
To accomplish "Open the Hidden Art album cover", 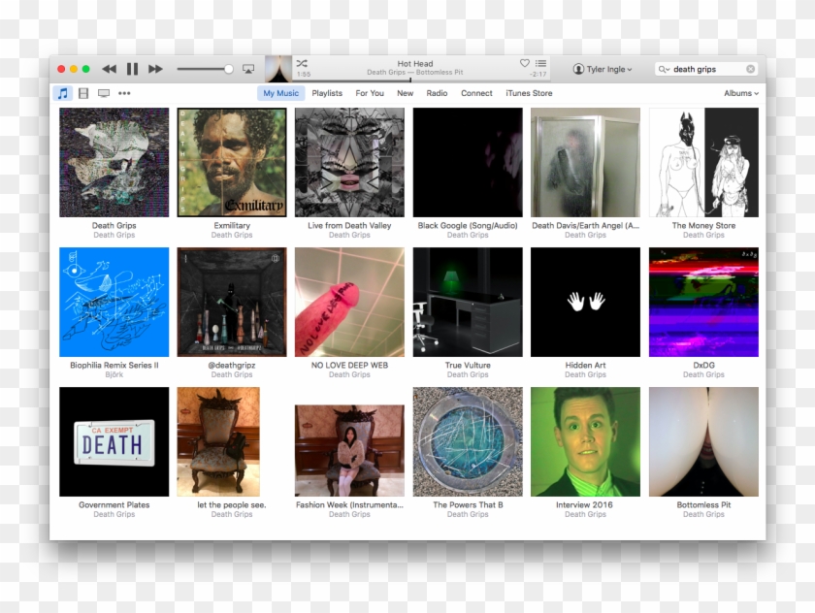I will coord(585,302).
